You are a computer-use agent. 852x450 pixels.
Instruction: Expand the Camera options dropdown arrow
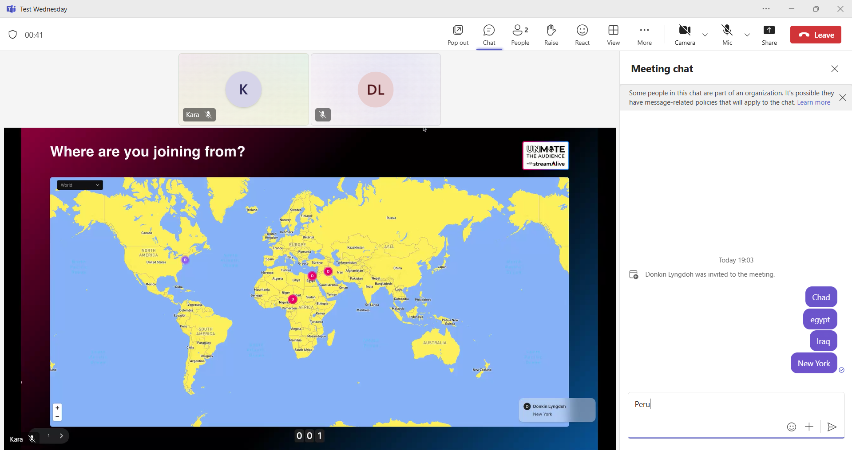coord(705,35)
